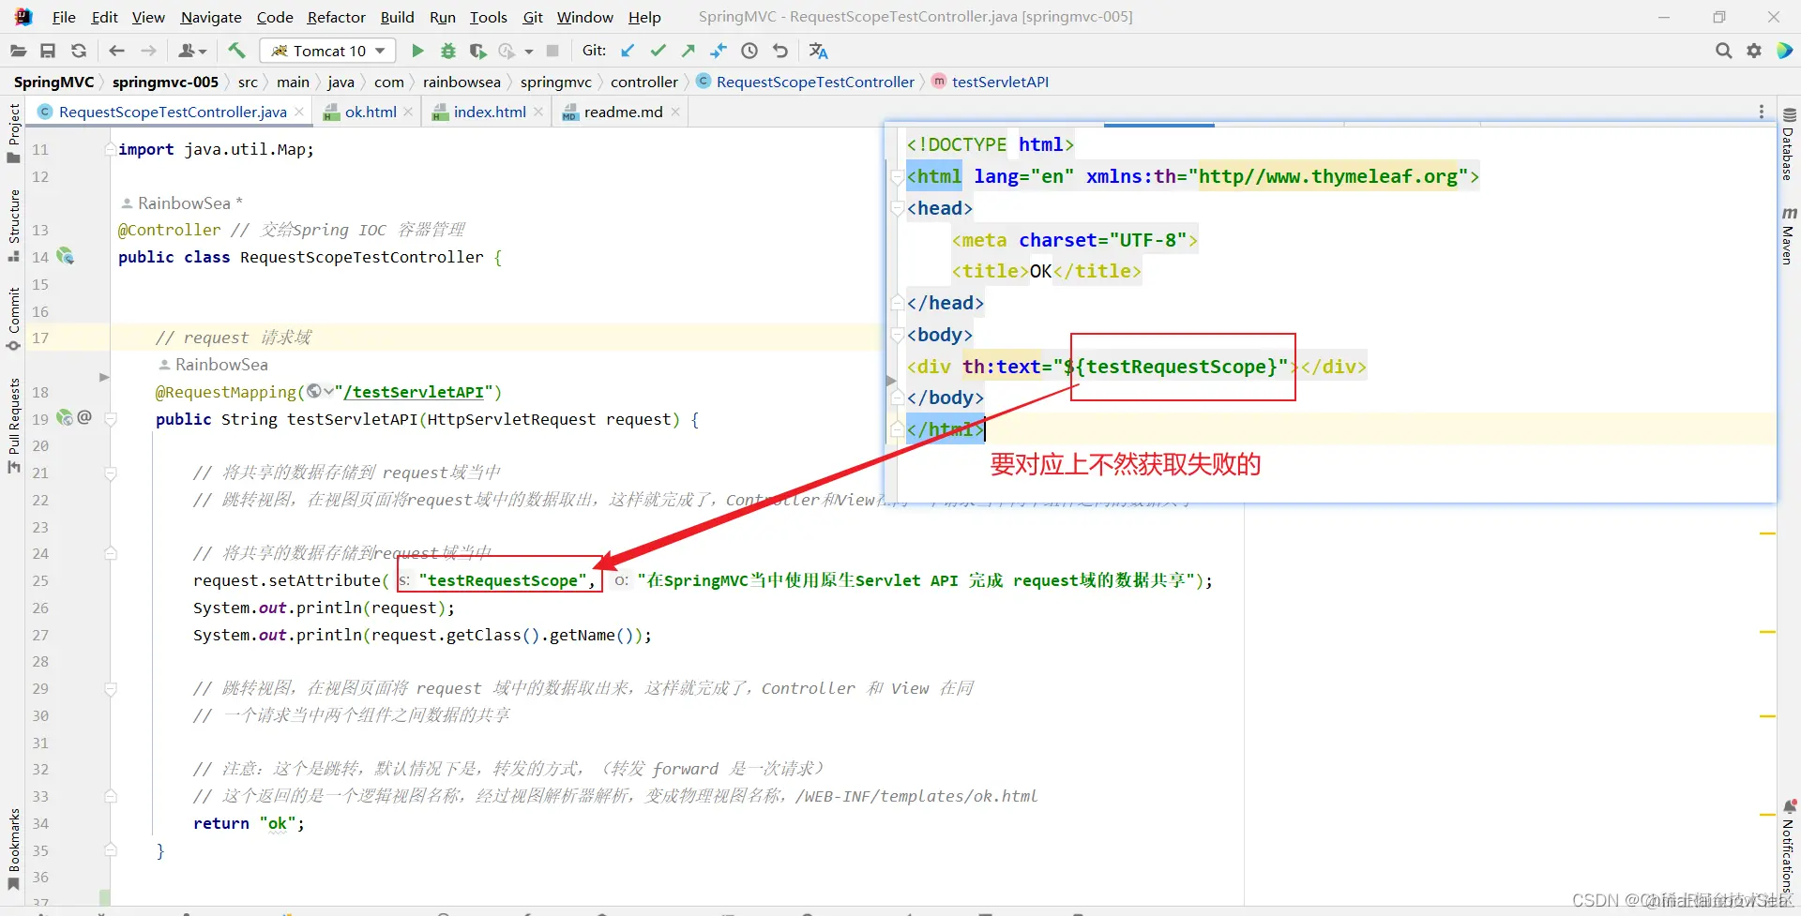Screen dimensions: 1801x916
Task: Fold the html tag in ok.html preview
Action: (x=898, y=176)
